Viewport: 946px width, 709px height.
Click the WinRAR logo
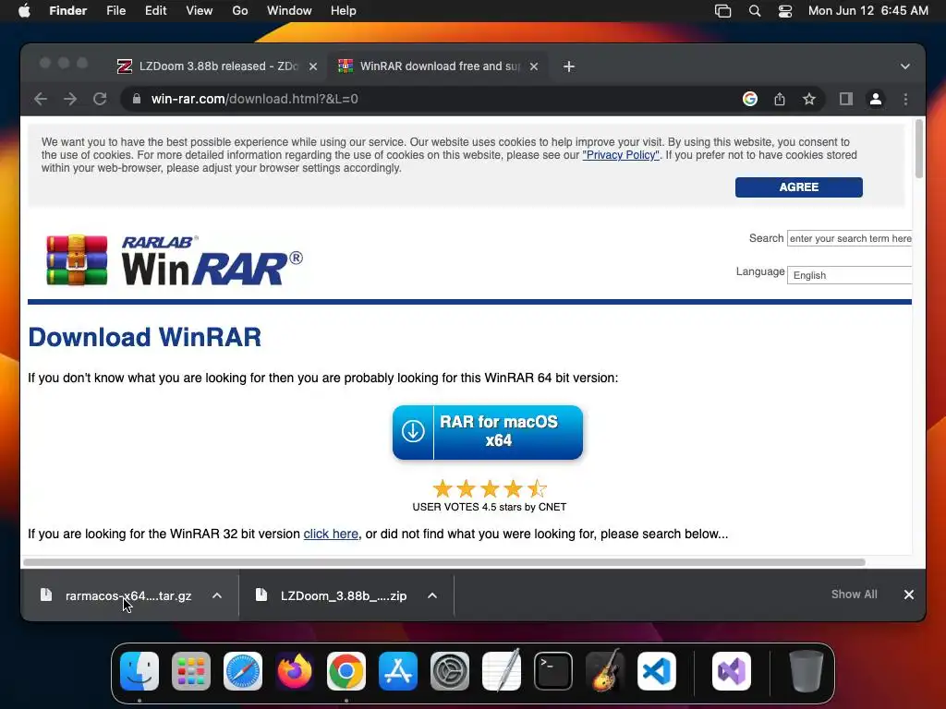(x=175, y=259)
